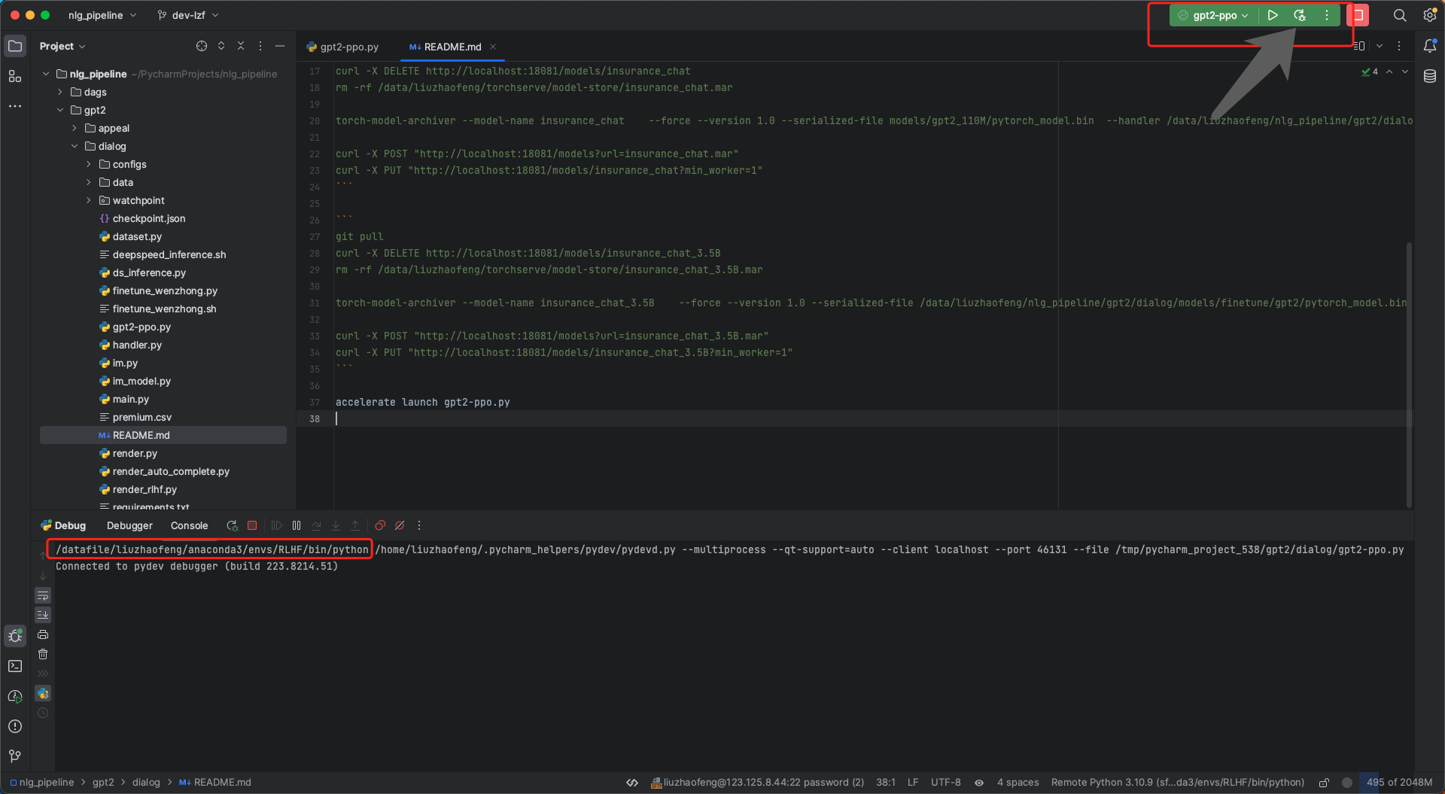Click LF line separator in status bar
1445x794 pixels.
pyautogui.click(x=913, y=783)
